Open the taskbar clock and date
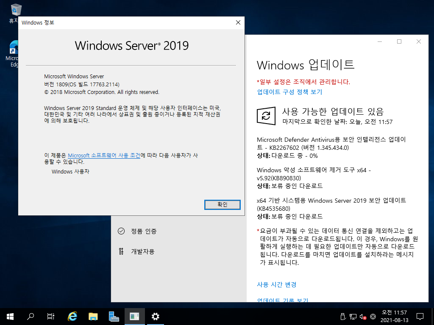This screenshot has height=325, width=434. coord(394,317)
